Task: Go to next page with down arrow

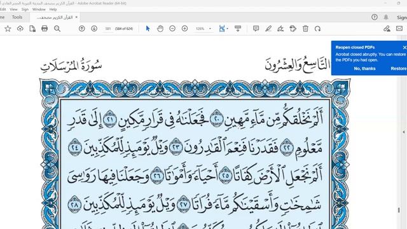Action: [x=94, y=29]
